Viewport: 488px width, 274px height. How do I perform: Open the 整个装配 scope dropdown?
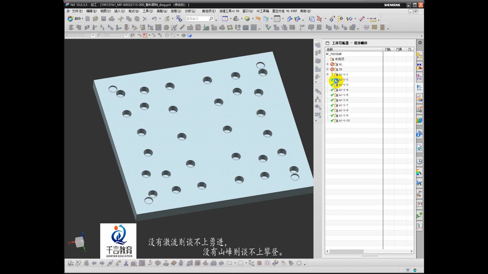[x=126, y=36]
